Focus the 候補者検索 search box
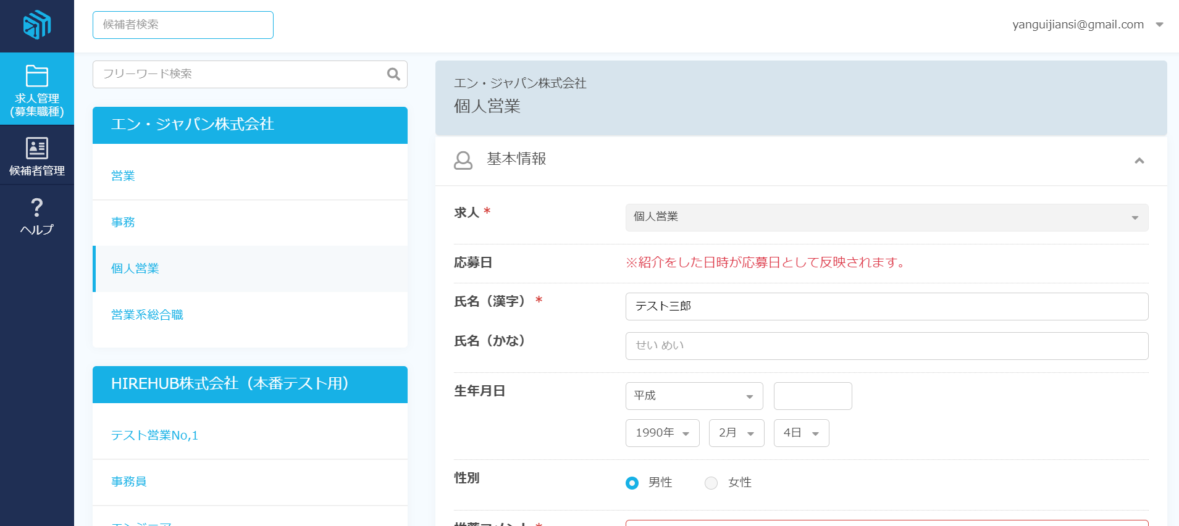This screenshot has width=1179, height=526. click(183, 25)
